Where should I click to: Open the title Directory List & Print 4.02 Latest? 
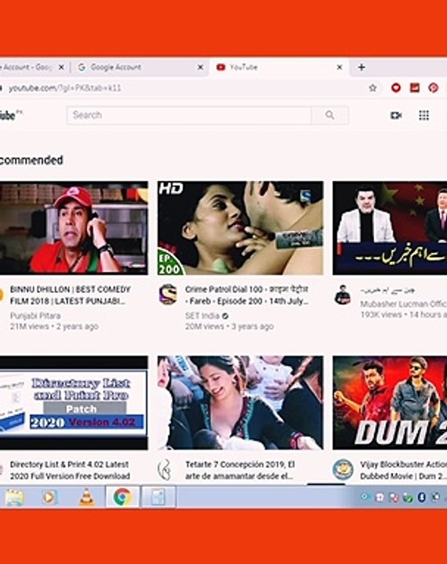(x=70, y=470)
